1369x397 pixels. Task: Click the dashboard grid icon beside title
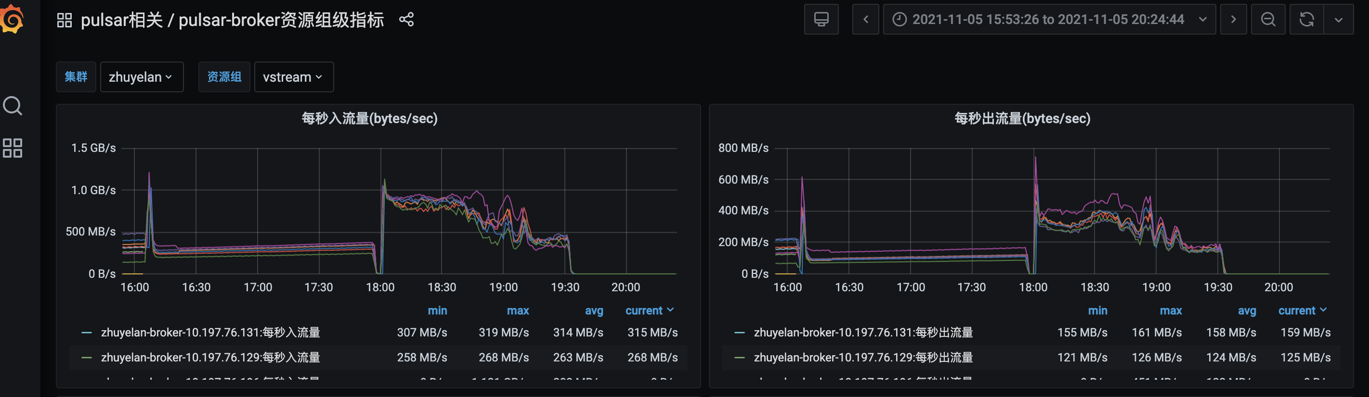(65, 20)
